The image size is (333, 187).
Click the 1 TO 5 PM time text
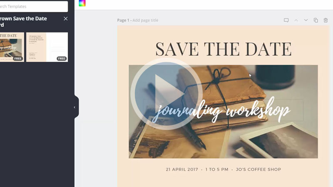217,170
